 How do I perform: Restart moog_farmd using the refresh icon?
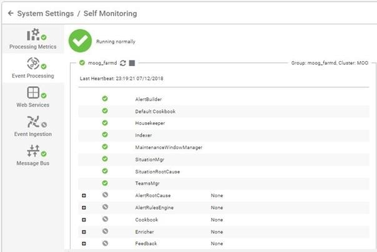(123, 63)
